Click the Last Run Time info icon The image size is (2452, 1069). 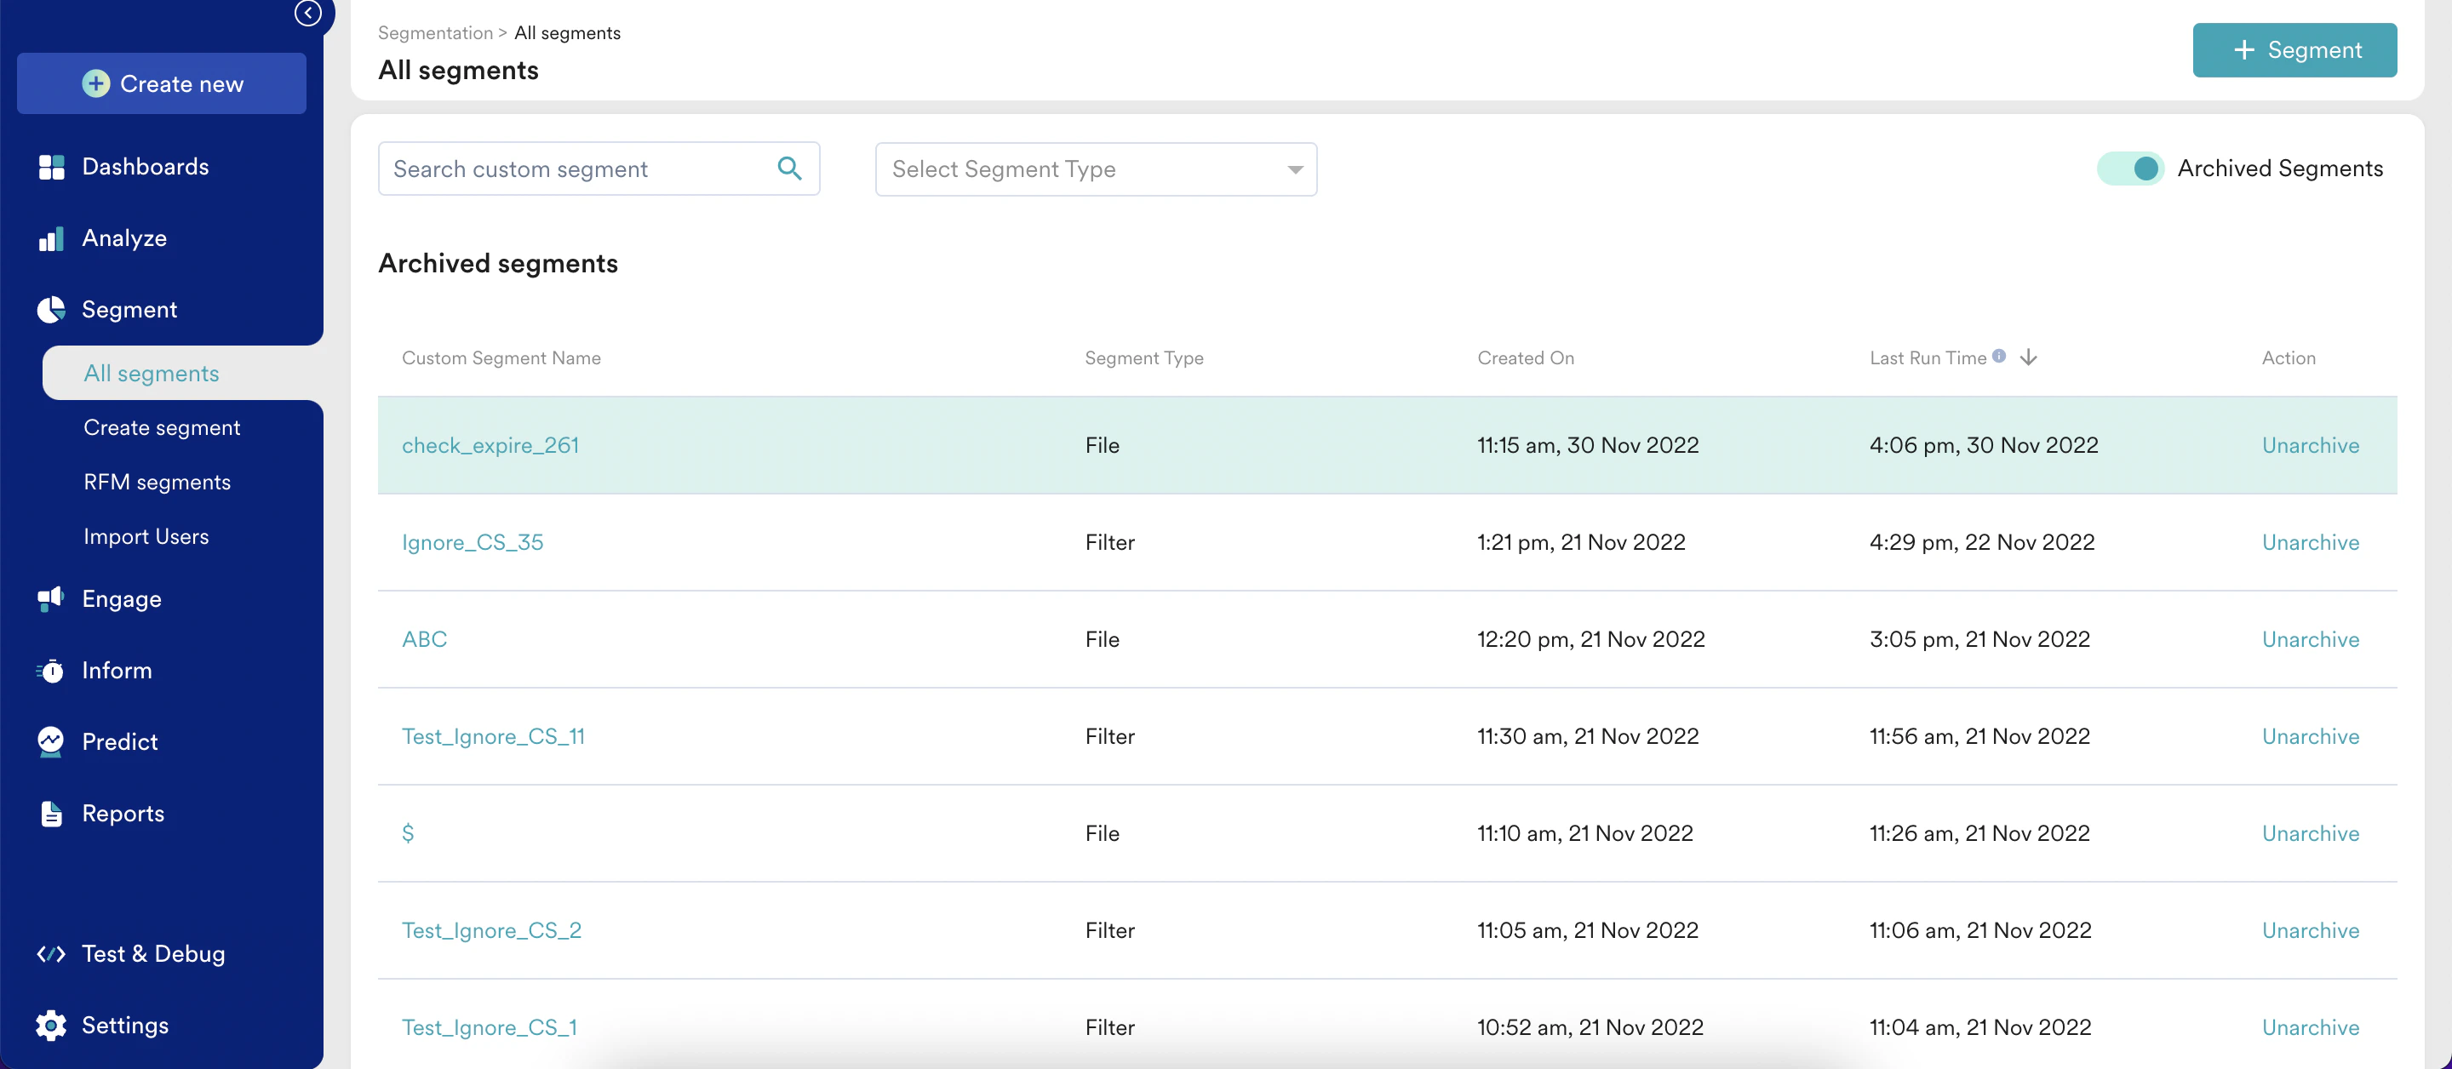1999,356
